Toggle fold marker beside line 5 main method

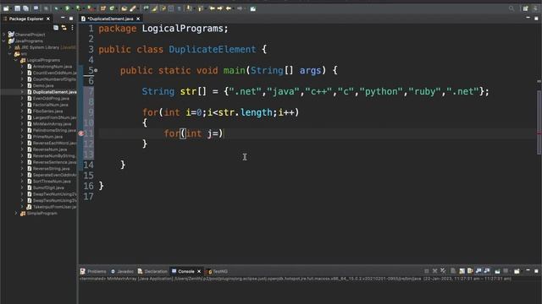[96, 70]
